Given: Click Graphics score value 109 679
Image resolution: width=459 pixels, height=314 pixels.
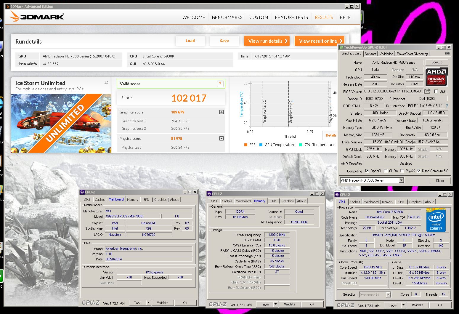Looking at the screenshot, I should 178,112.
